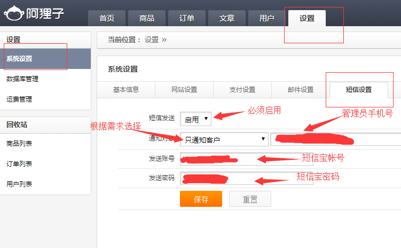This screenshot has height=248, width=401.
Task: Open recycle bin 订单列表
Action: tap(19, 164)
